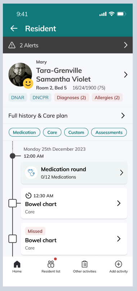Click the stethoscope Medication round icon

coord(31,172)
